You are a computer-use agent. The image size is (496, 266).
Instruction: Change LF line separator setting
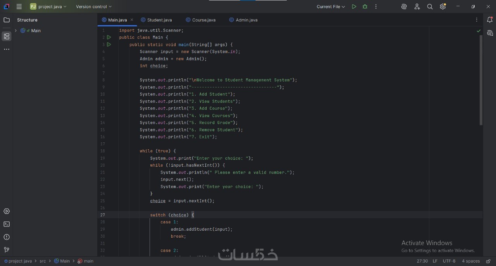(435, 261)
